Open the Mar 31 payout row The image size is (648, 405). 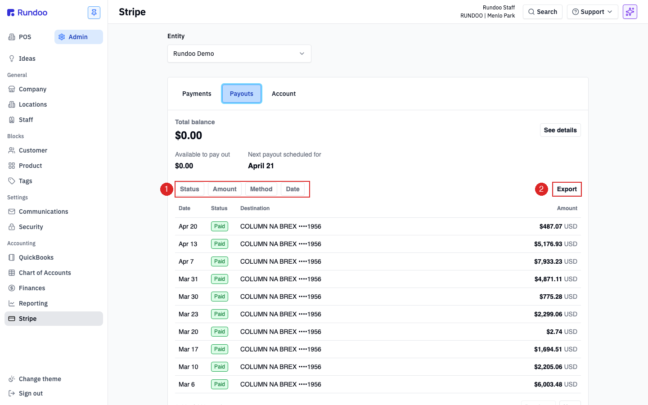(378, 279)
